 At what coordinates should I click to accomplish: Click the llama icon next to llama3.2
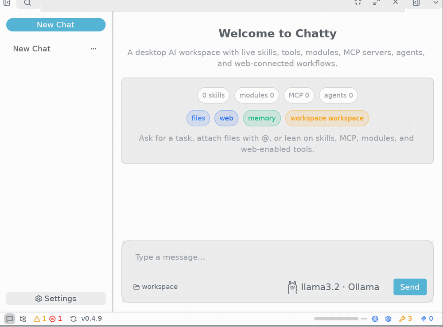click(292, 287)
